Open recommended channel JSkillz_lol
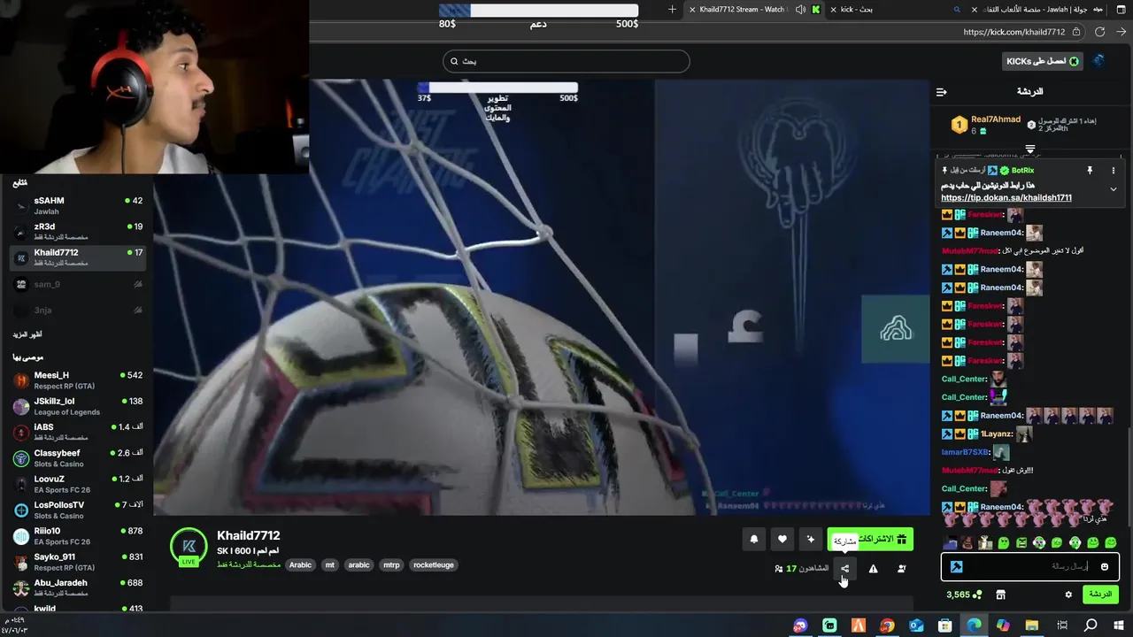The height and width of the screenshot is (637, 1133). 78,406
